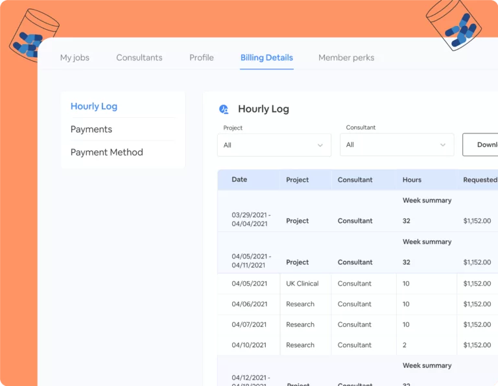Click the UK Clinical project cell
Screen dimensions: 498x386
302,284
